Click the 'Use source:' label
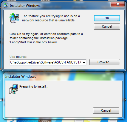Screen dimensions: 127x122 point(18,57)
